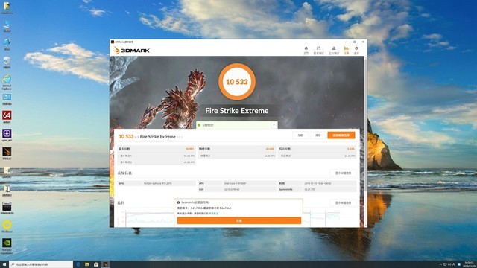Open the GeForce Experience desktop icon

[x=7, y=246]
